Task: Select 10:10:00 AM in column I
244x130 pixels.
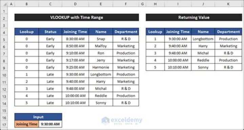Action: pos(178,67)
